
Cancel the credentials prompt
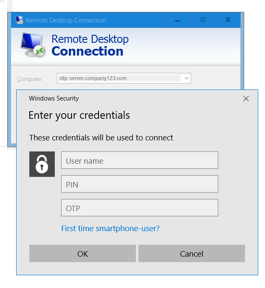pyautogui.click(x=192, y=254)
